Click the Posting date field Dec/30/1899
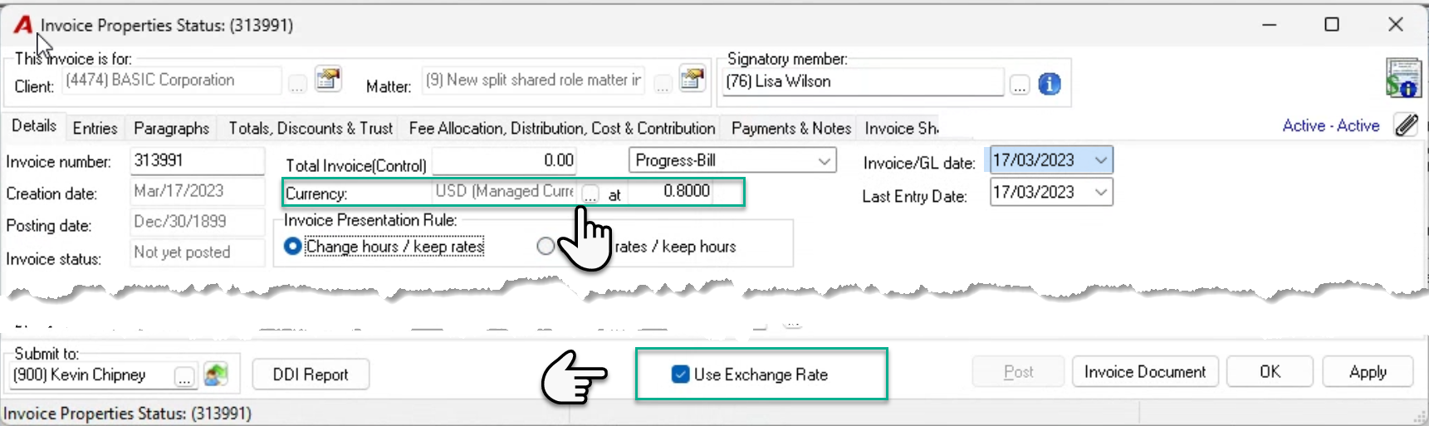The height and width of the screenshot is (426, 1429). 198,222
